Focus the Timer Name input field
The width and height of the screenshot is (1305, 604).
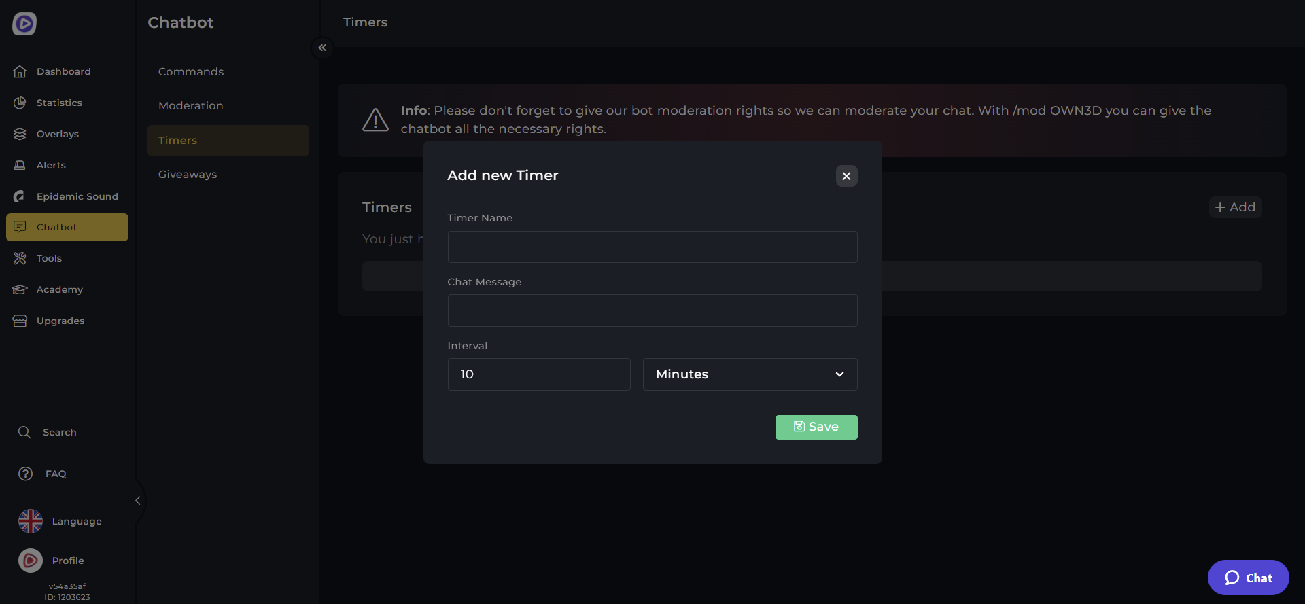652,247
